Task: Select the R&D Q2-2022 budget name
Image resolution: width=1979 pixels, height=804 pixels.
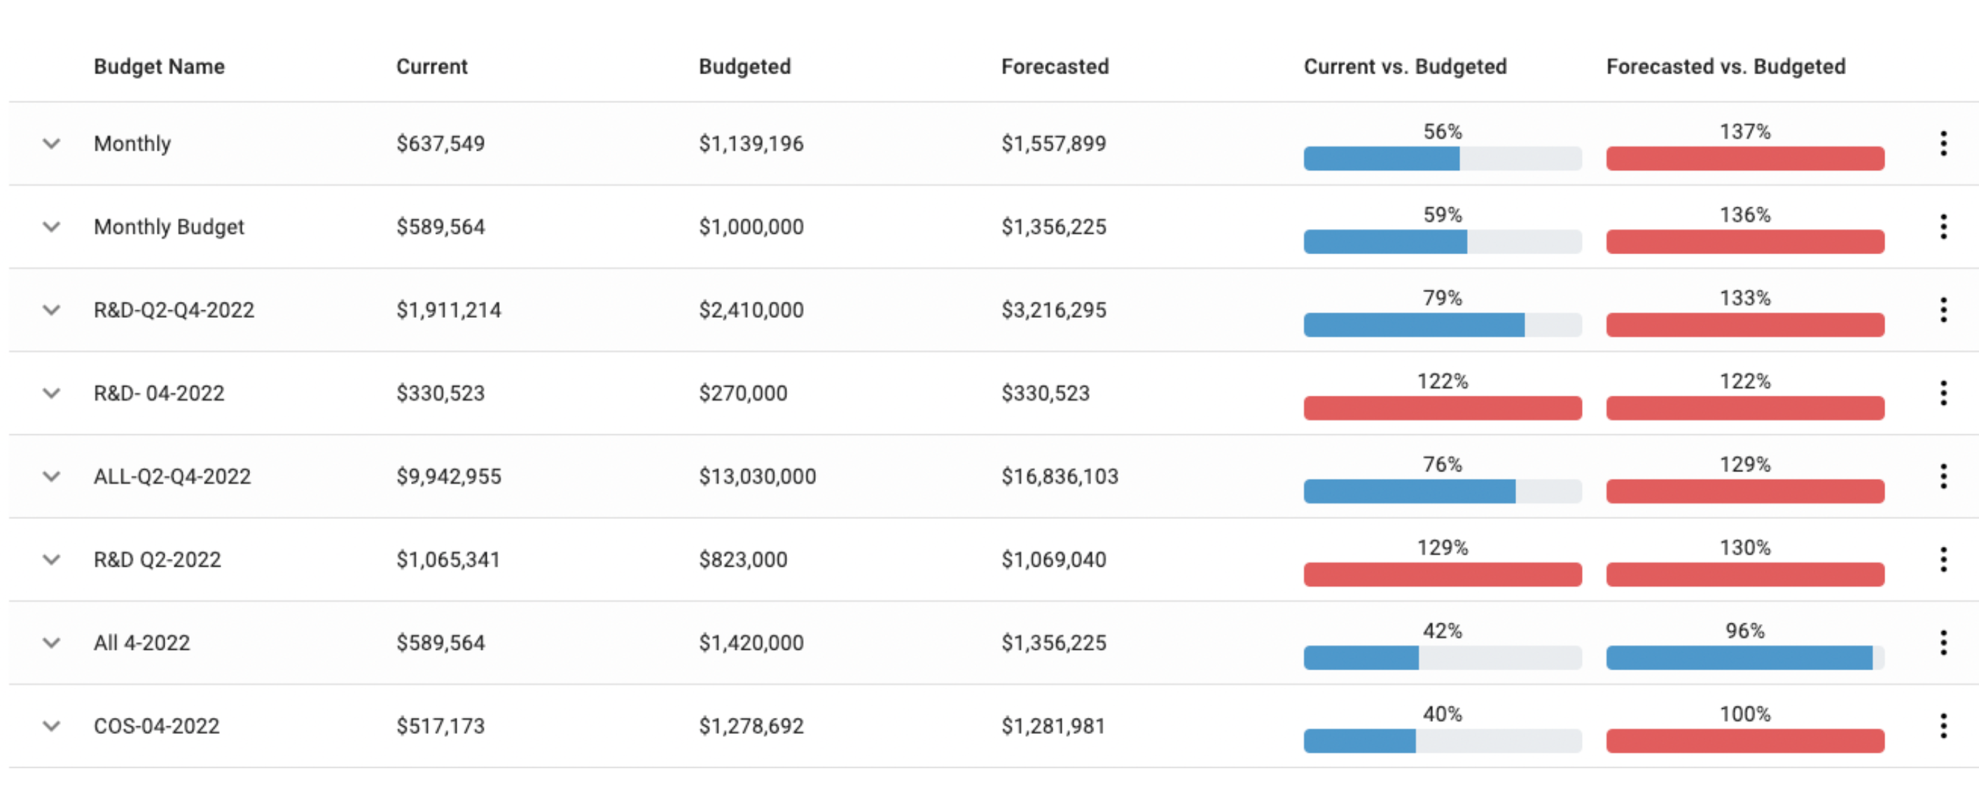Action: 158,560
